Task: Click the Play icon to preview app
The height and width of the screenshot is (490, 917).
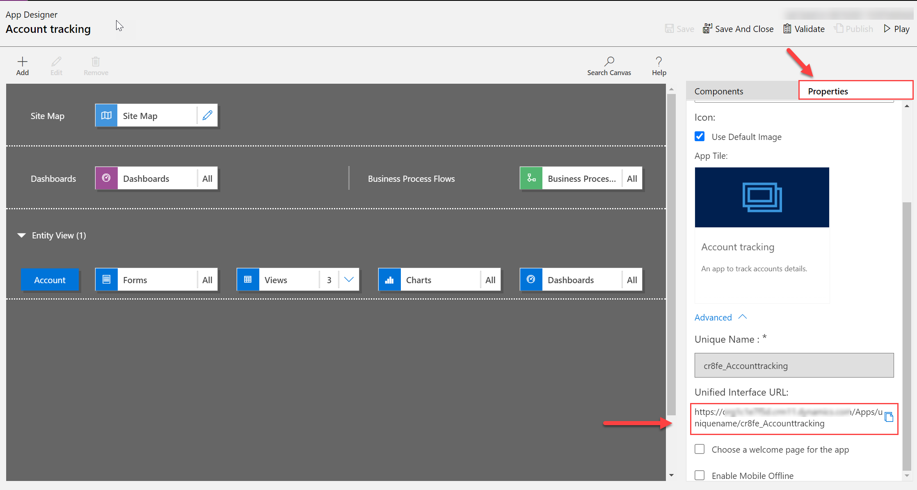Action: (886, 28)
